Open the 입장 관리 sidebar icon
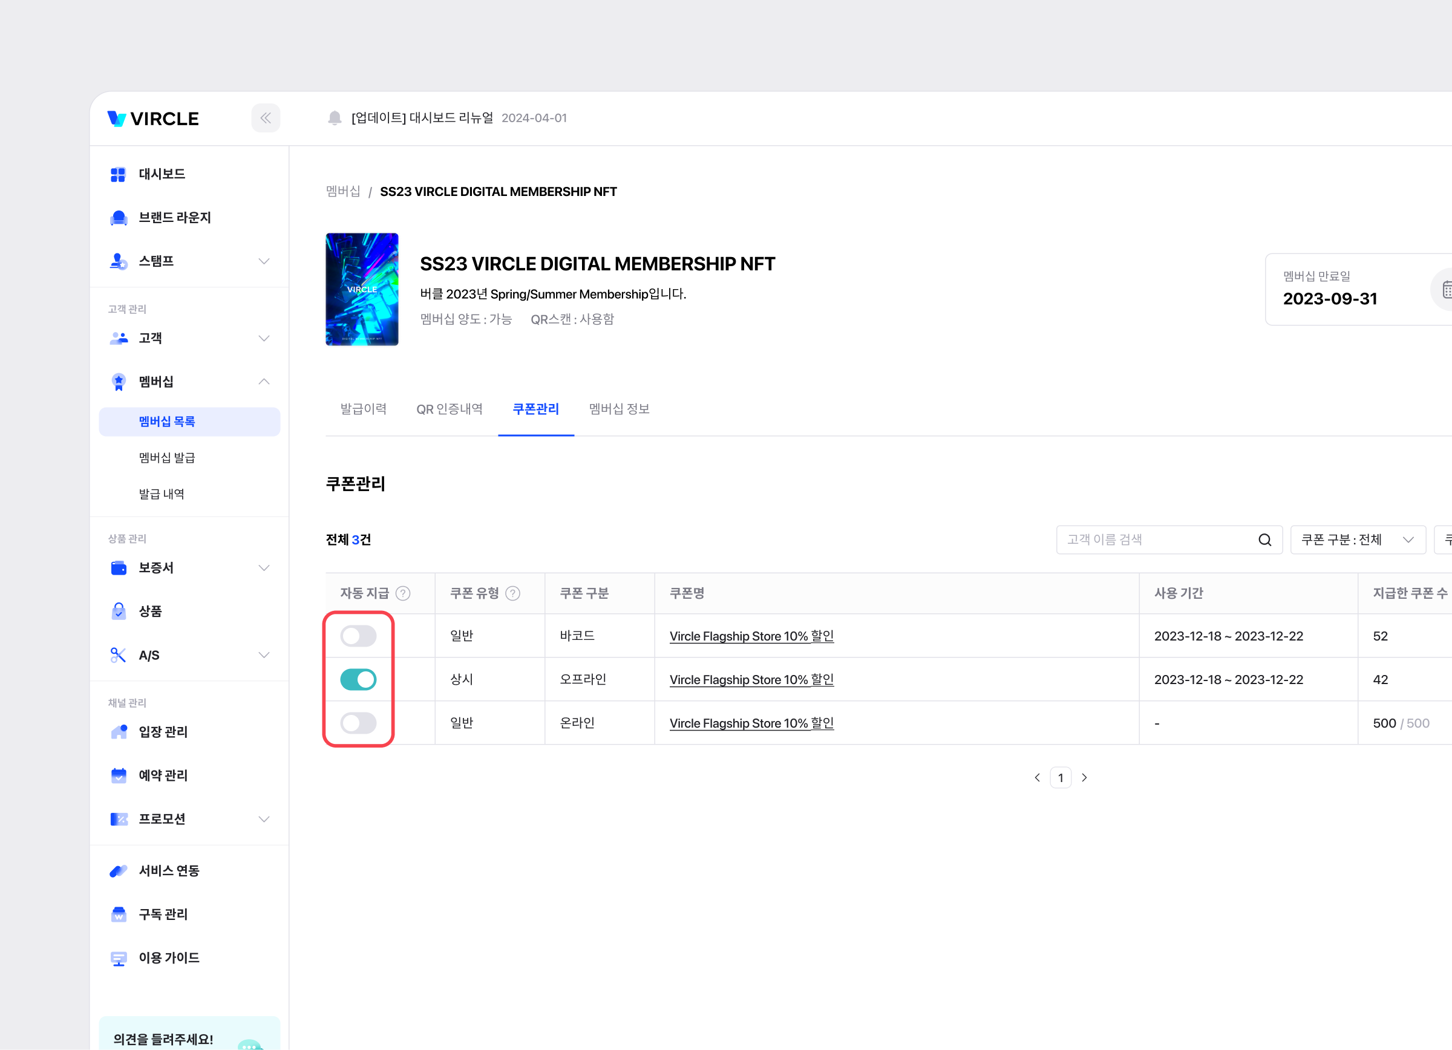Image resolution: width=1452 pixels, height=1050 pixels. click(x=119, y=732)
